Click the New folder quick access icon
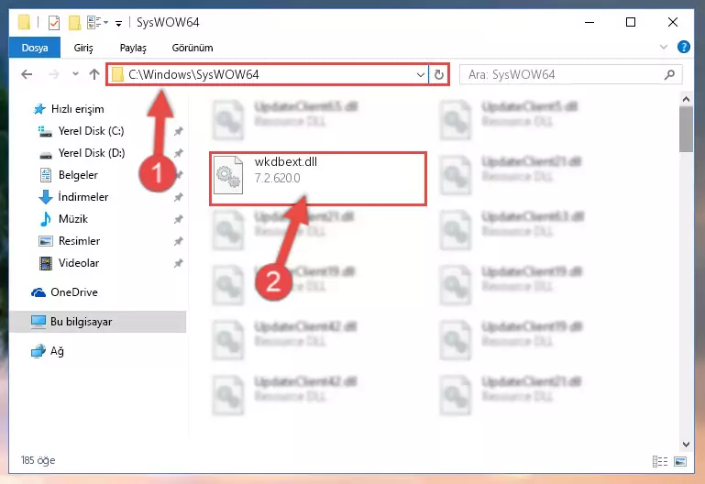 coord(74,22)
